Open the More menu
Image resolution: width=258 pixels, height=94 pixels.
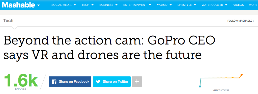[253, 5]
